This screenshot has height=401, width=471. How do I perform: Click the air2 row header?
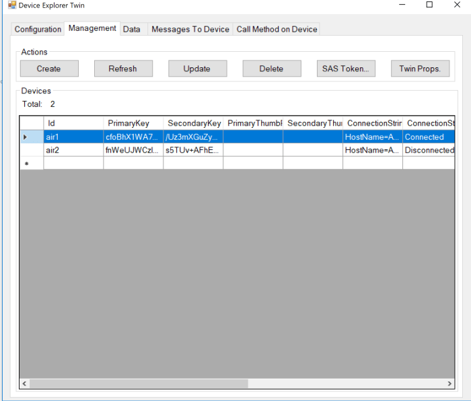(x=32, y=150)
